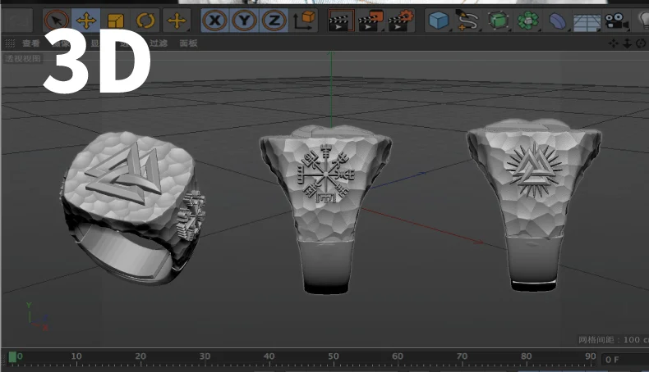Toggle the Z axis lock

pos(274,20)
